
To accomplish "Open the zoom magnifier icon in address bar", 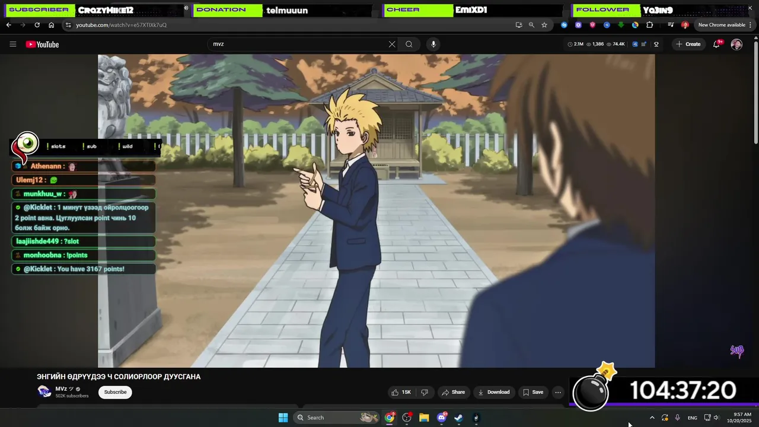I will pyautogui.click(x=531, y=25).
